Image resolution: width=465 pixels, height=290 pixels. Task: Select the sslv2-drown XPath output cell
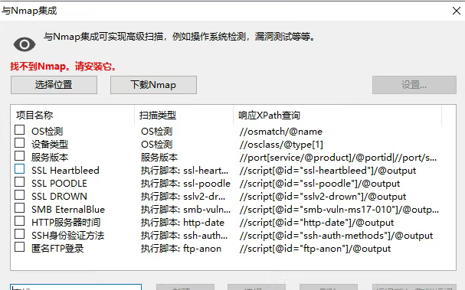click(x=323, y=197)
